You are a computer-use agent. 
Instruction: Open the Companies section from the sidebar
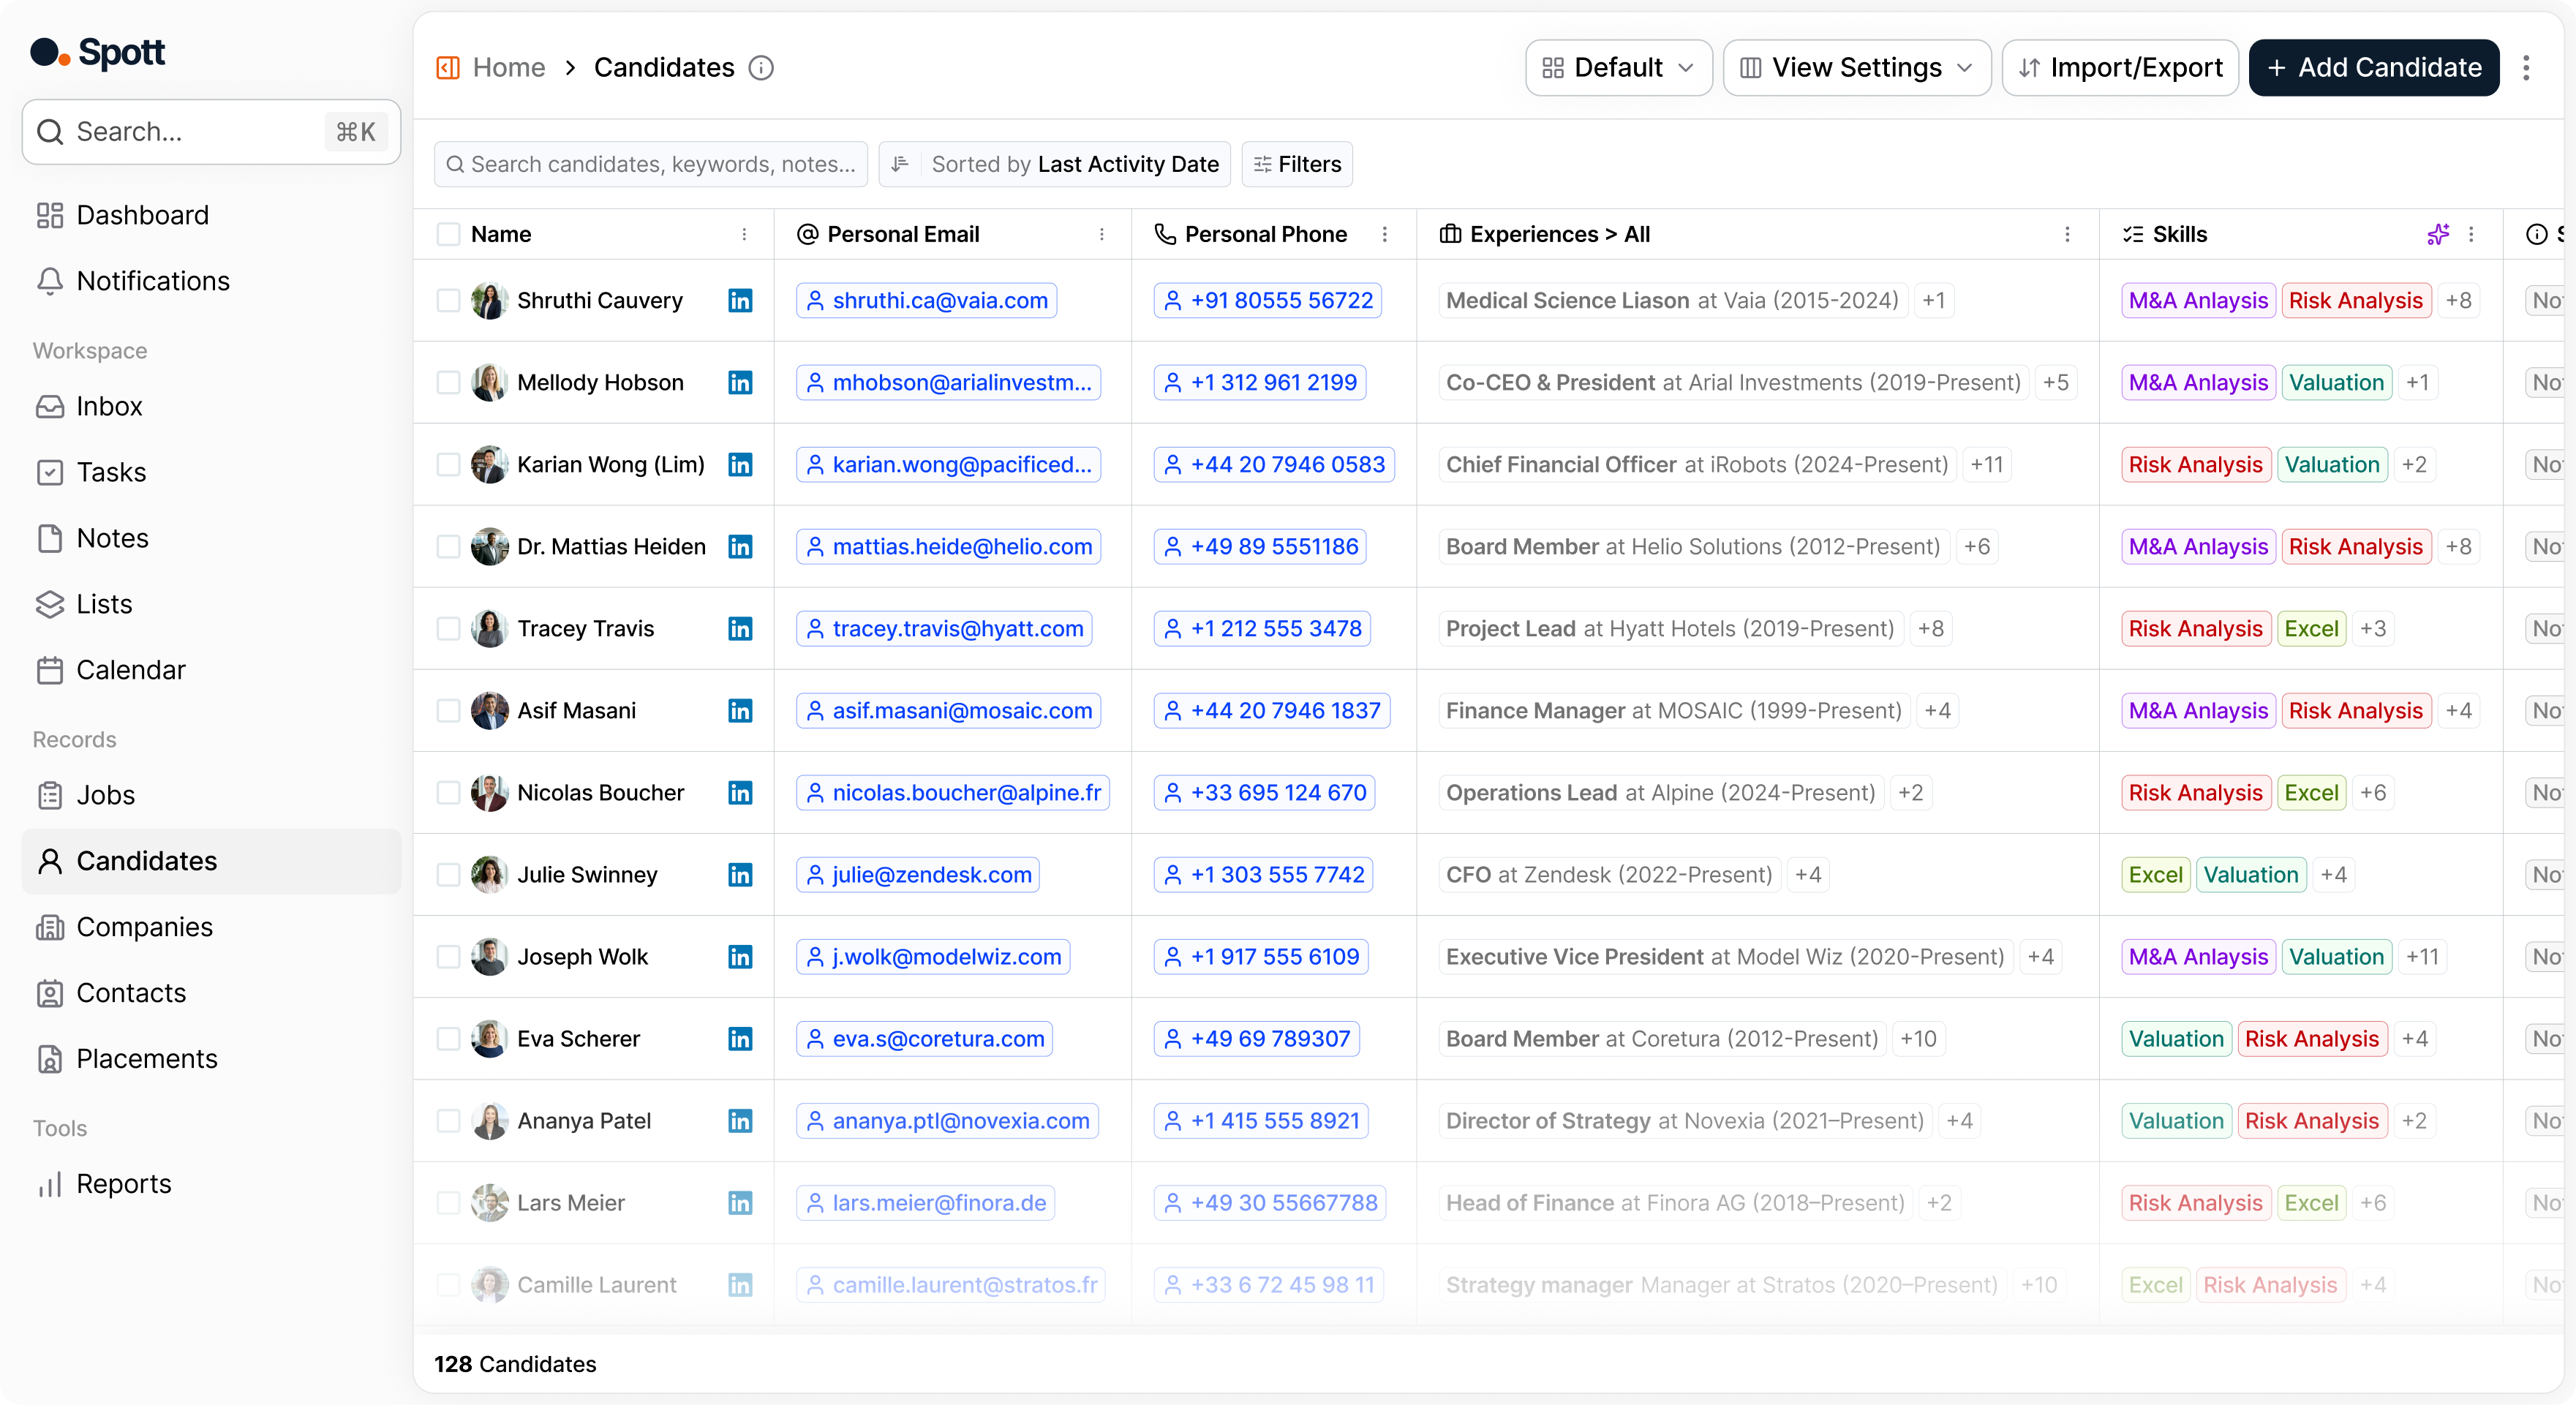pyautogui.click(x=143, y=926)
